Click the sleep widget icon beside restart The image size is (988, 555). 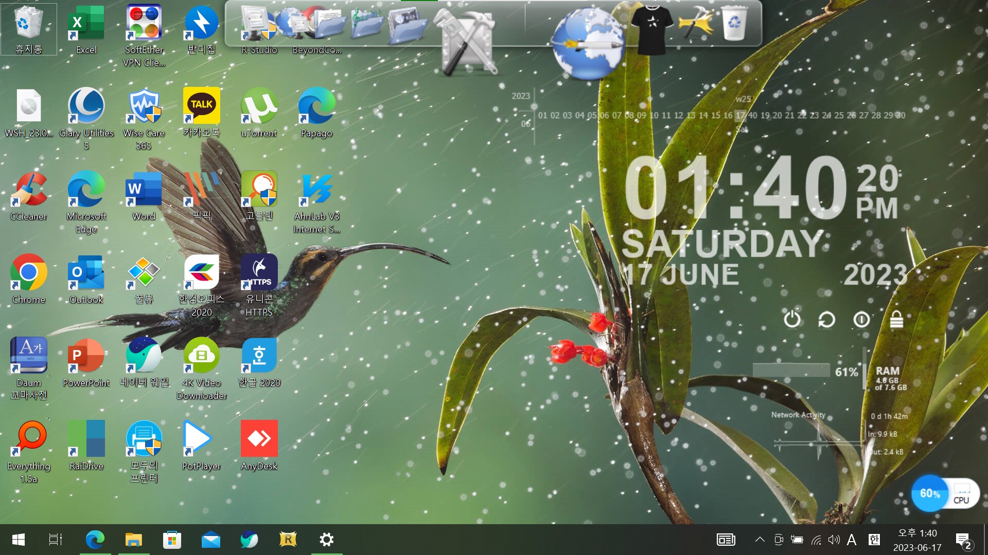tap(861, 320)
